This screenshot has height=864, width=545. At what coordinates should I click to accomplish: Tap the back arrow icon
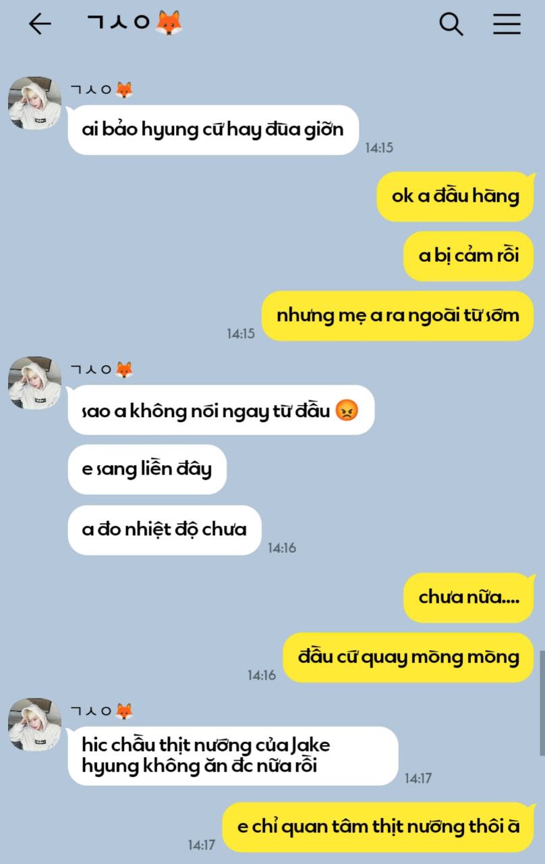coord(40,24)
